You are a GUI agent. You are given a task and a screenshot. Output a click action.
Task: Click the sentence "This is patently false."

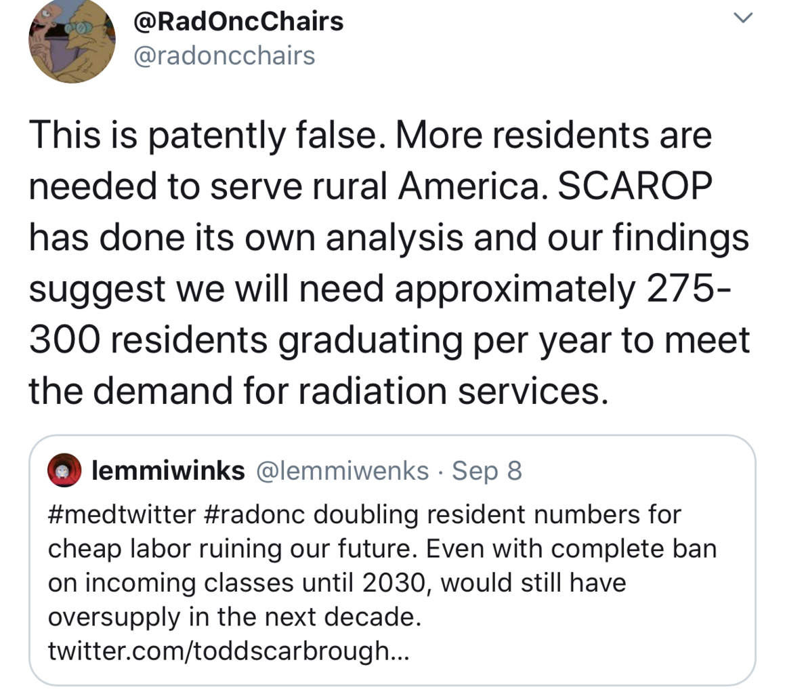click(x=207, y=136)
